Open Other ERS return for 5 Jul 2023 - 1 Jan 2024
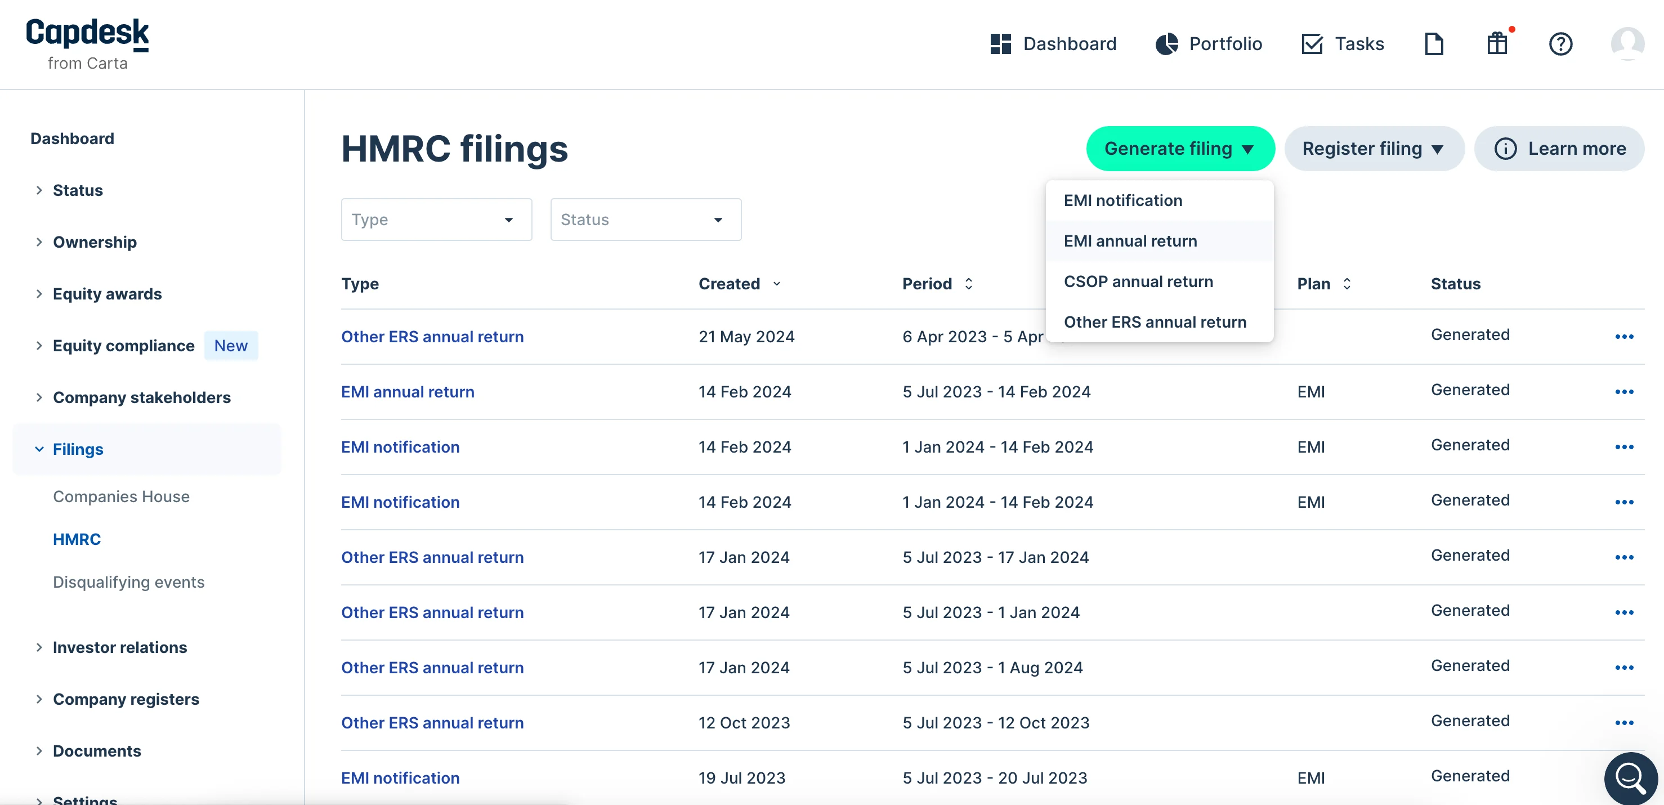Image resolution: width=1664 pixels, height=805 pixels. pos(432,612)
